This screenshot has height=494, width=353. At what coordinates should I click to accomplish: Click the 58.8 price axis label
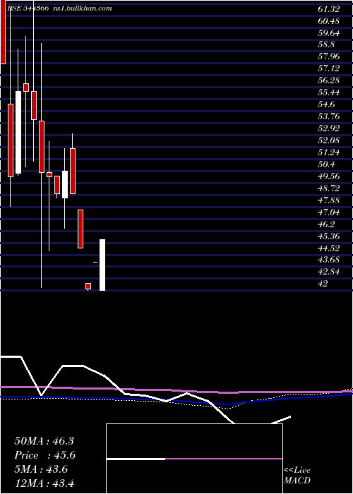(x=327, y=44)
